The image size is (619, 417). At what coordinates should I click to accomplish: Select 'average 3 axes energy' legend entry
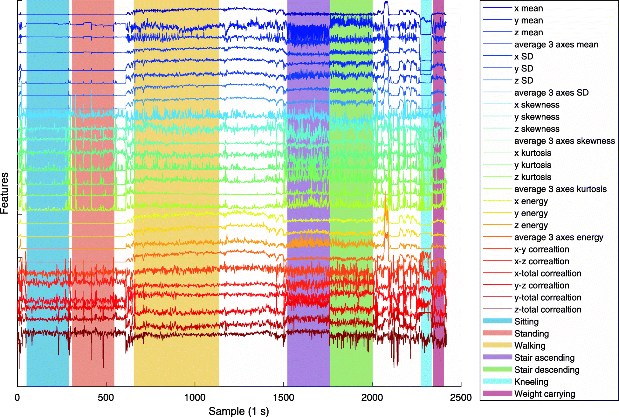click(559, 237)
